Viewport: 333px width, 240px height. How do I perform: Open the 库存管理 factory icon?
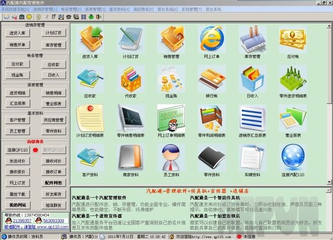coord(252,39)
